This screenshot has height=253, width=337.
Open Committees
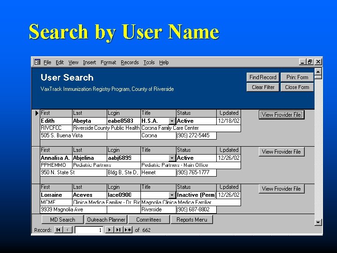tap(149, 220)
